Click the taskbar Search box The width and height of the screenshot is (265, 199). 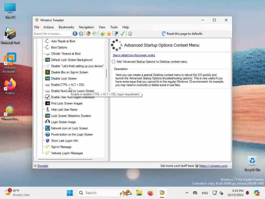point(105,193)
